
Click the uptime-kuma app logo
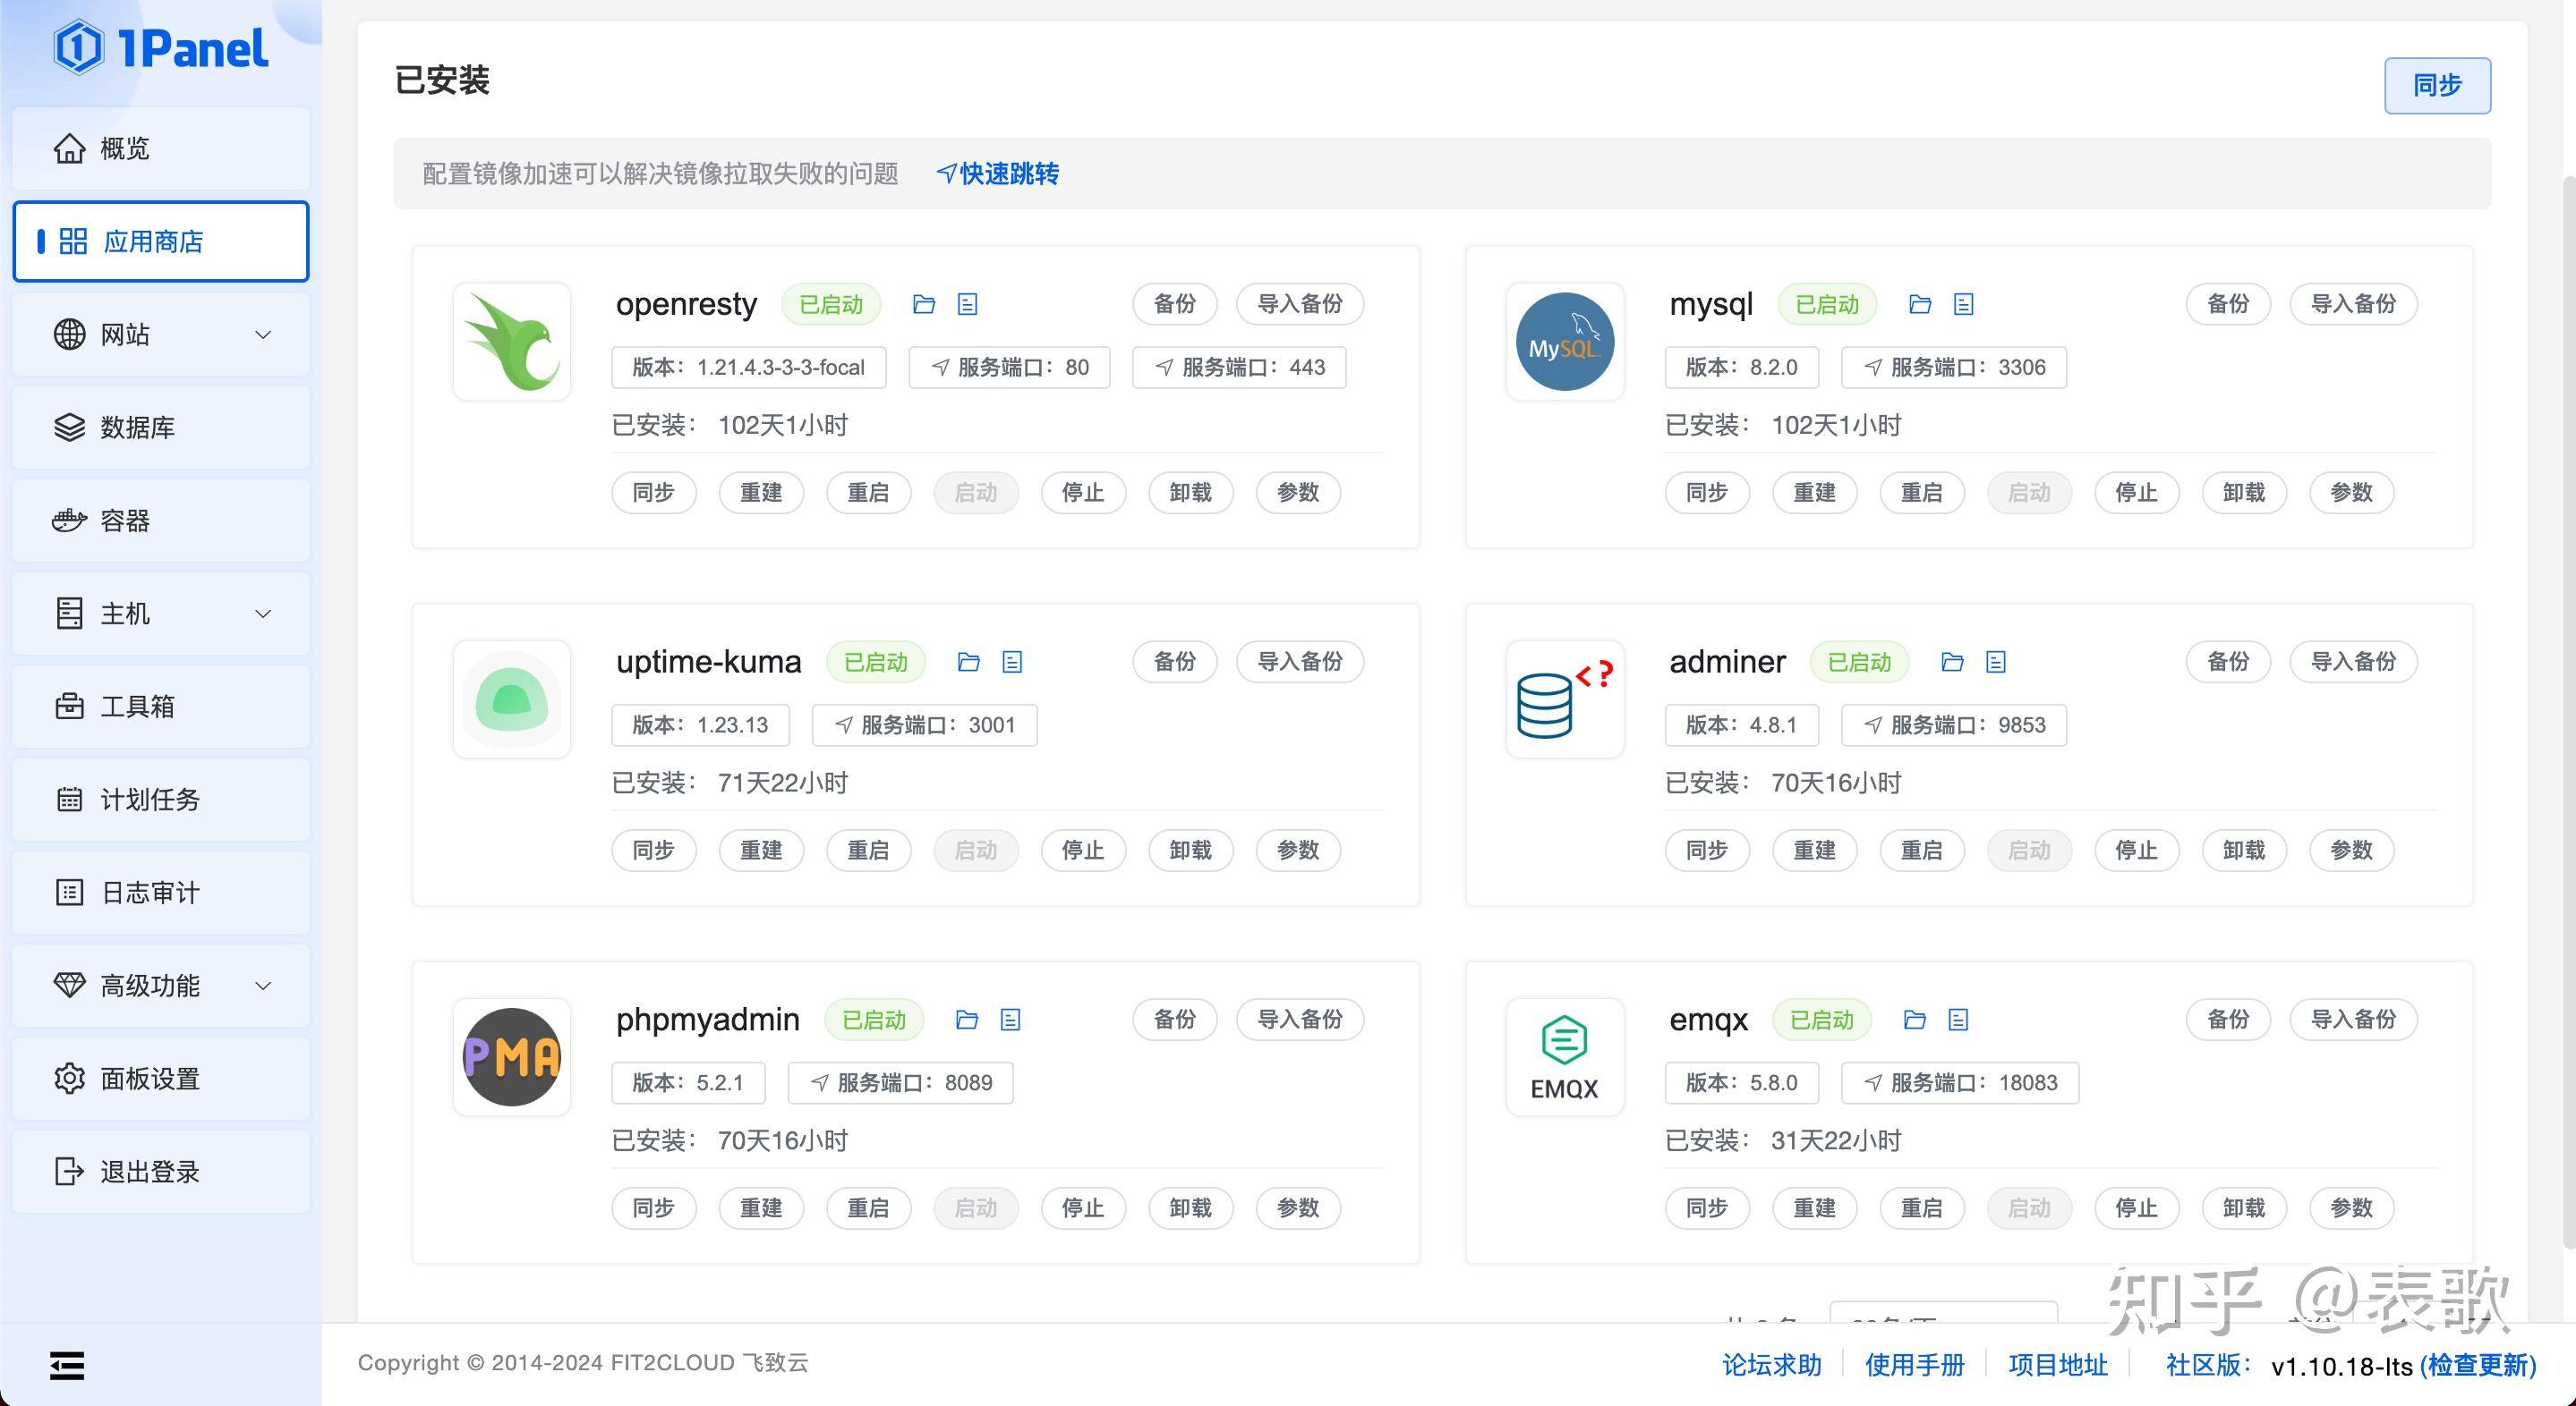point(512,699)
